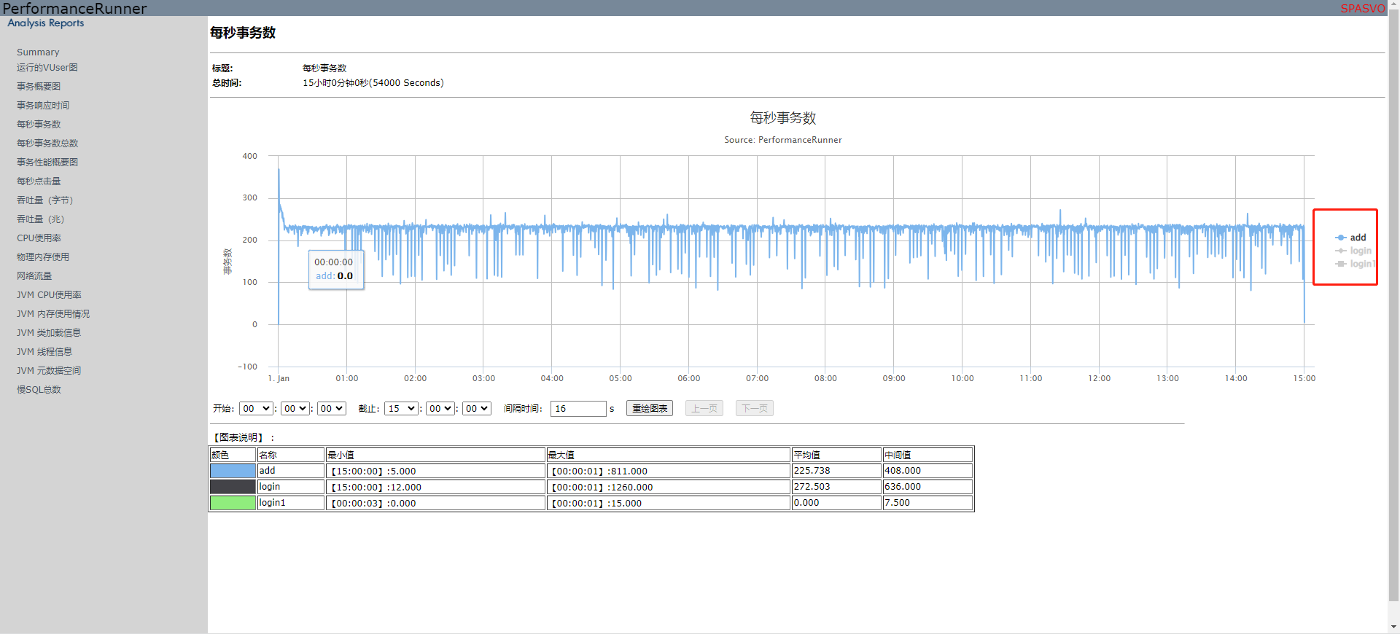Open the 网络流量 report
1400x634 pixels.
(34, 276)
